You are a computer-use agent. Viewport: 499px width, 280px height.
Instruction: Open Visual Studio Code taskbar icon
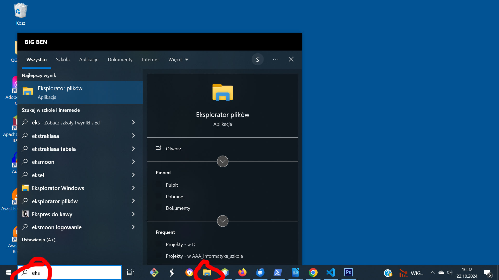click(x=331, y=272)
